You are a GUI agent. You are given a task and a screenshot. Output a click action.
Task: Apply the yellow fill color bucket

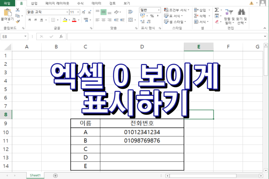pyautogui.click(x=65, y=20)
